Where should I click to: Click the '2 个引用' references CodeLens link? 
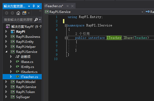[82, 34]
